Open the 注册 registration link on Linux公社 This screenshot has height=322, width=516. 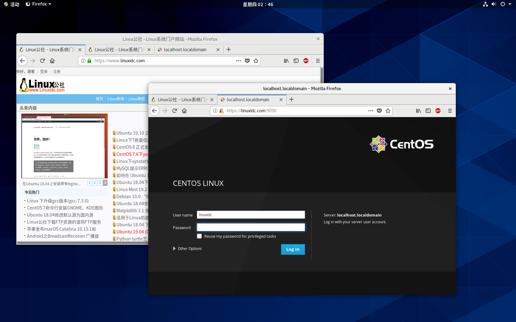click(57, 71)
